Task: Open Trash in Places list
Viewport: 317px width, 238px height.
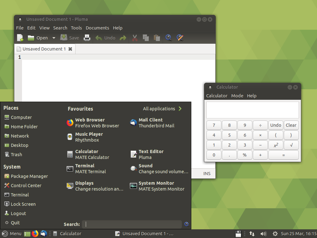Action: (13, 155)
